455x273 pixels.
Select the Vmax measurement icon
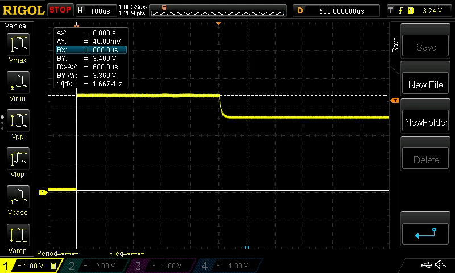(x=18, y=44)
